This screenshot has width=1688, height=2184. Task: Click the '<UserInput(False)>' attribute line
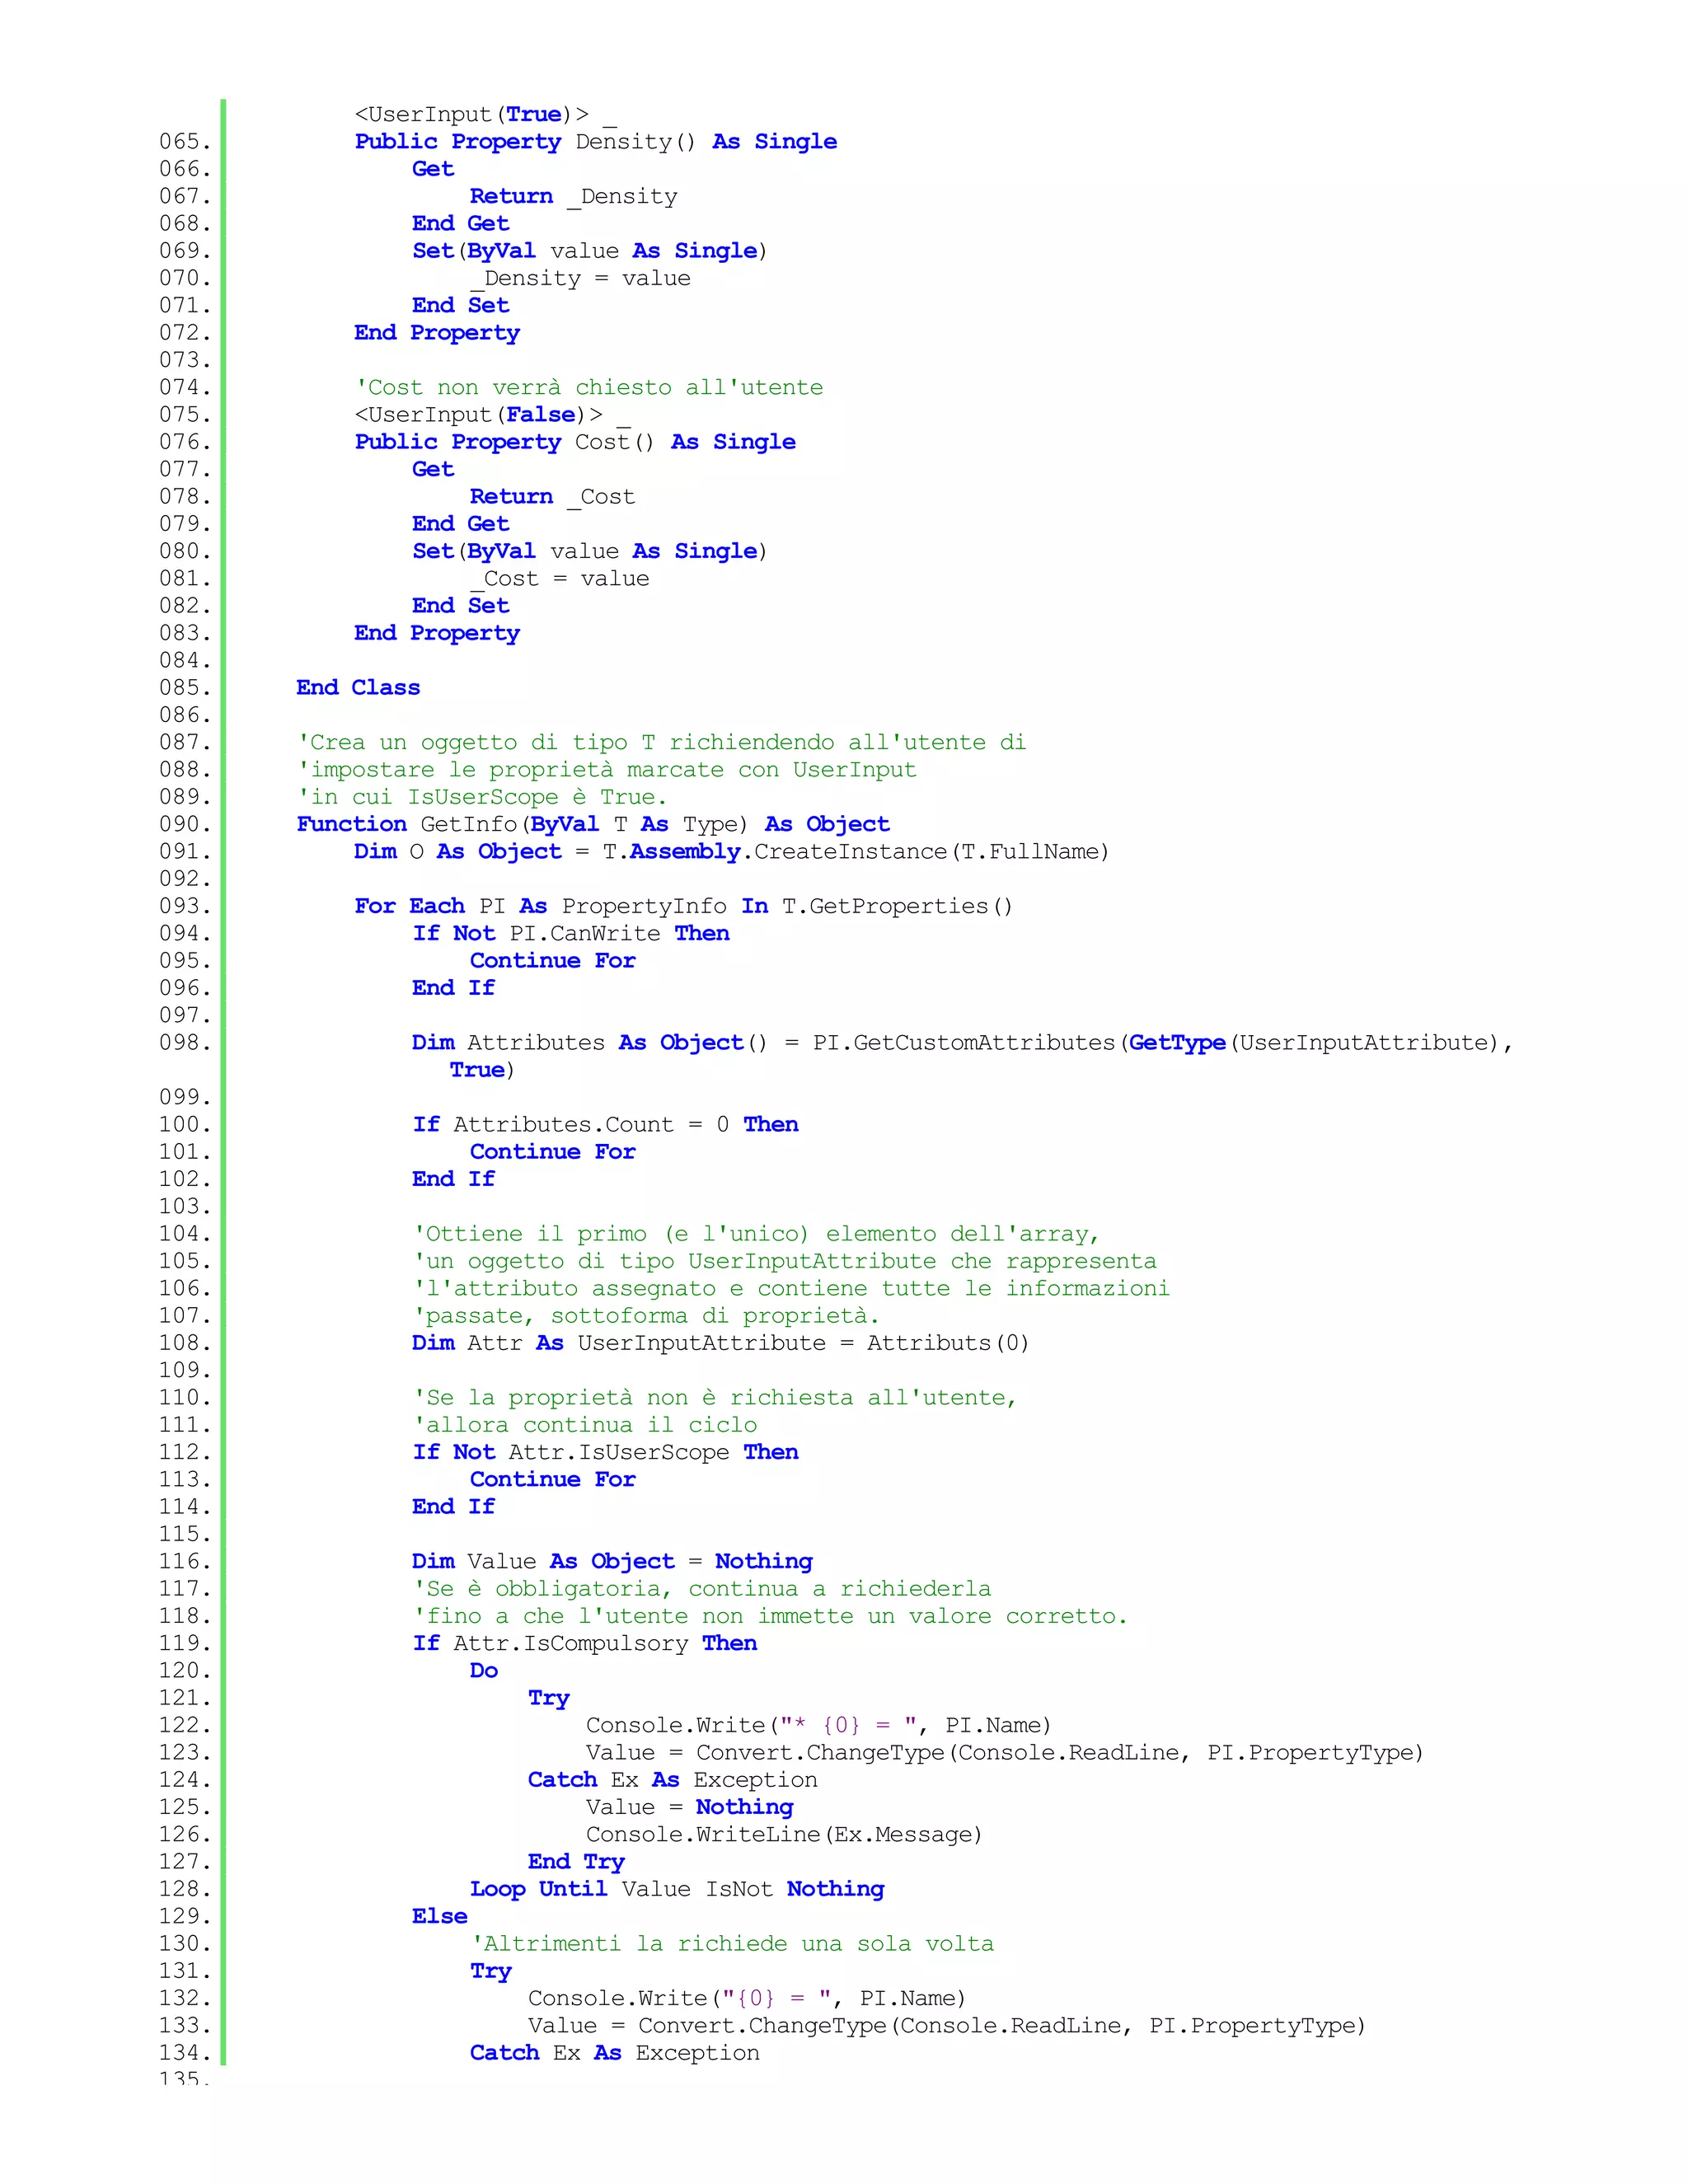coord(478,415)
